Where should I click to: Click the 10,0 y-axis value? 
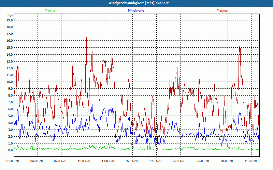point(10,82)
